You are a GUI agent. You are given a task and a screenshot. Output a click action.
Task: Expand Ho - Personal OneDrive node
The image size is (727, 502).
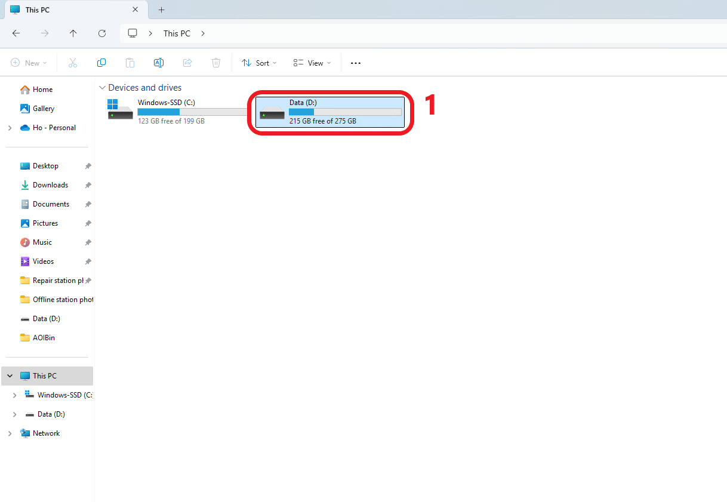pyautogui.click(x=10, y=128)
